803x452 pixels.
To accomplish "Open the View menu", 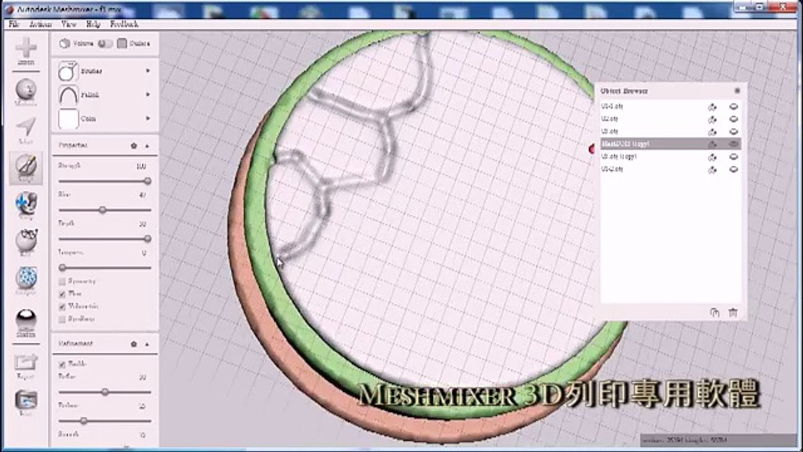I will point(69,24).
